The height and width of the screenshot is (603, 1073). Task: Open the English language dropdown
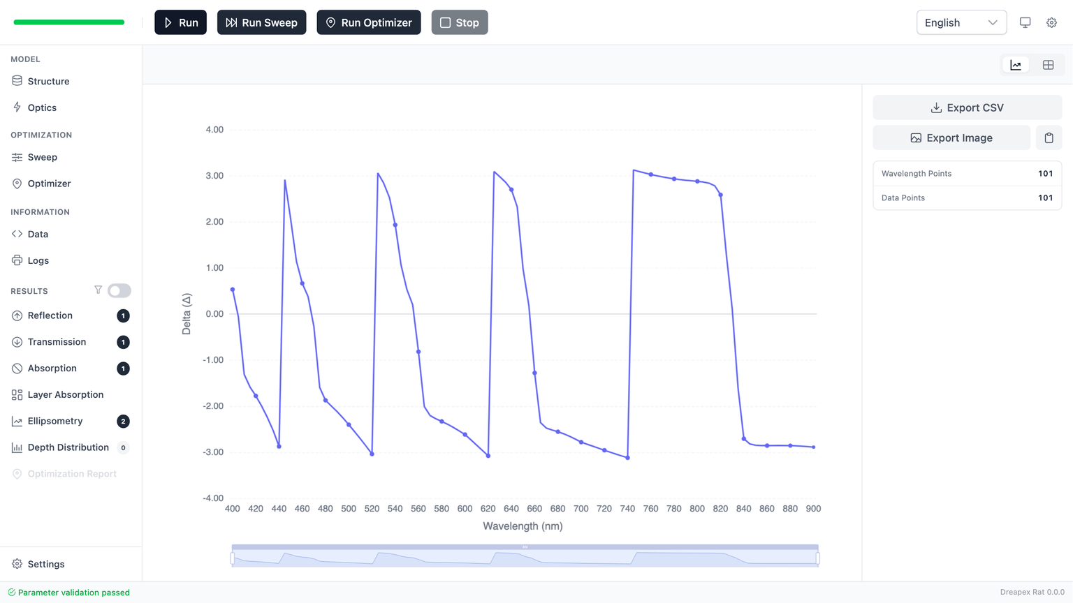961,22
